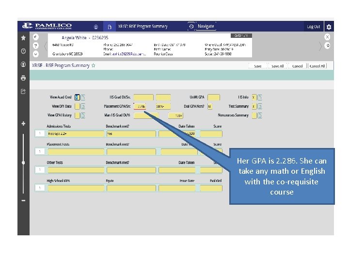Click the Other Tests name field
The width and height of the screenshot is (349, 262).
pos(76,170)
